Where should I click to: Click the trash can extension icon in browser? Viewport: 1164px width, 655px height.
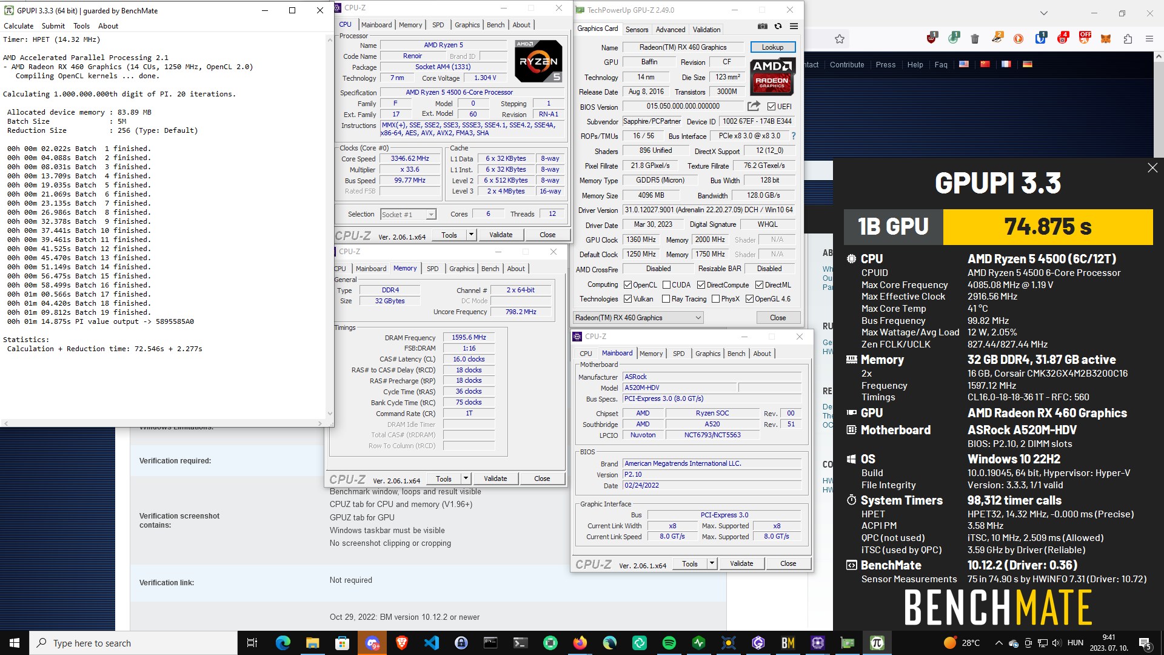click(975, 39)
